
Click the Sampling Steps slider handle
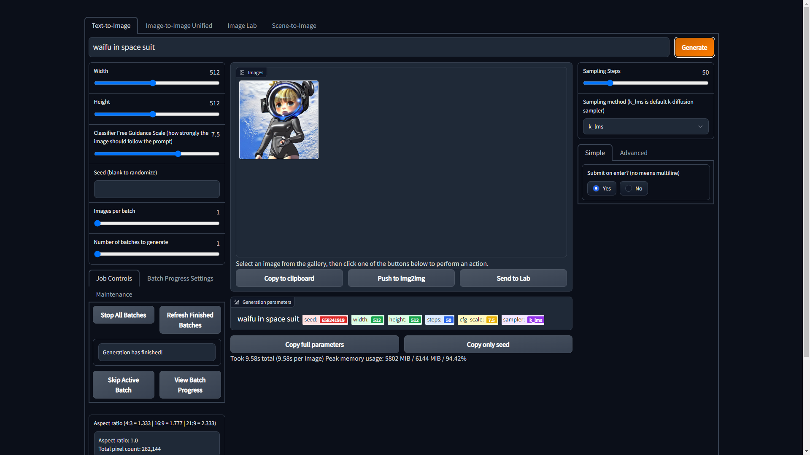click(610, 83)
